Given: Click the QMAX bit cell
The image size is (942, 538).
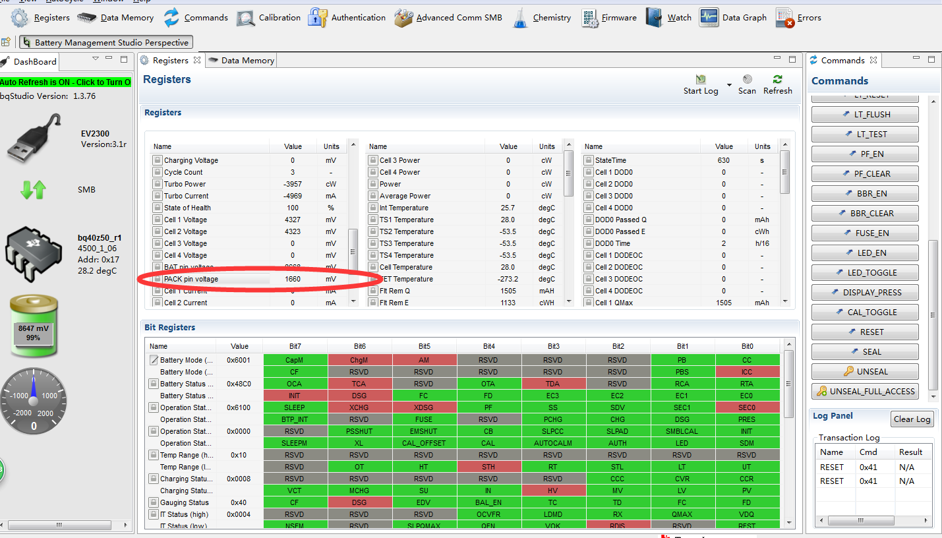Looking at the screenshot, I should (x=682, y=514).
